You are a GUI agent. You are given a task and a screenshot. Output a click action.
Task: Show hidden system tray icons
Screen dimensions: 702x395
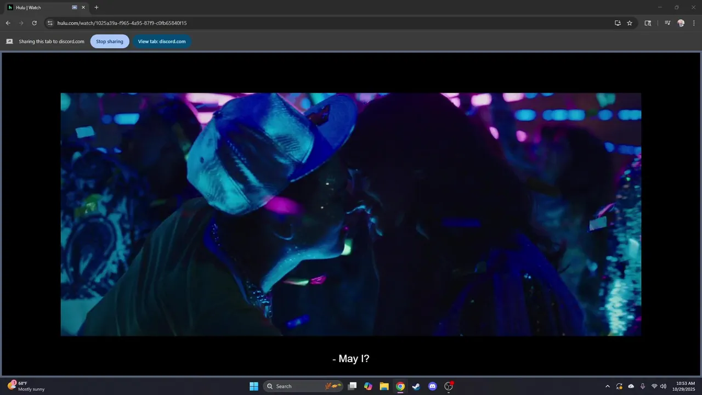607,386
